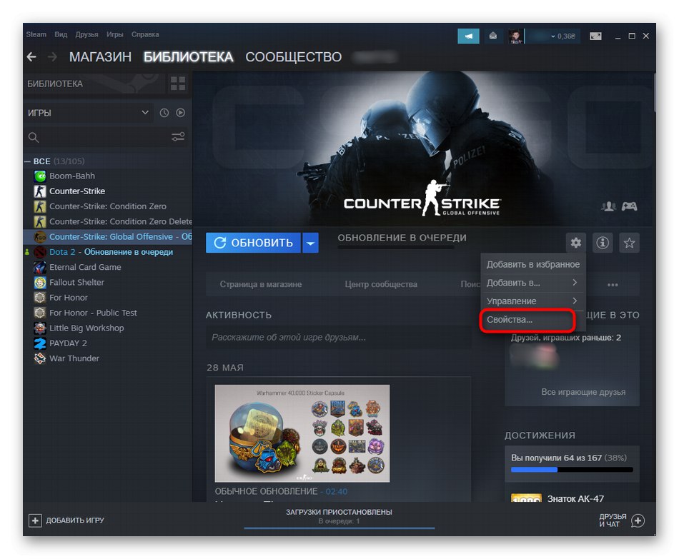The width and height of the screenshot is (679, 559).
Task: Click the favorite star icon
Action: [629, 243]
